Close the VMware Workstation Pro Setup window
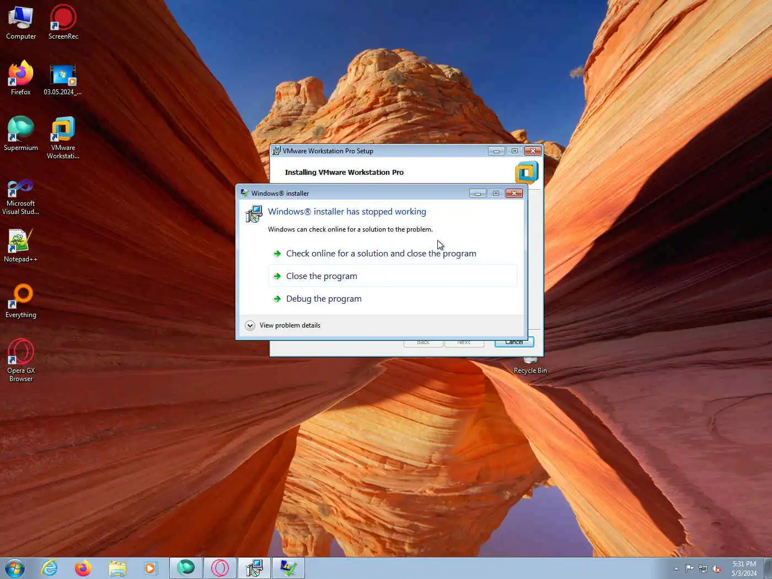Viewport: 772px width, 579px height. 533,151
